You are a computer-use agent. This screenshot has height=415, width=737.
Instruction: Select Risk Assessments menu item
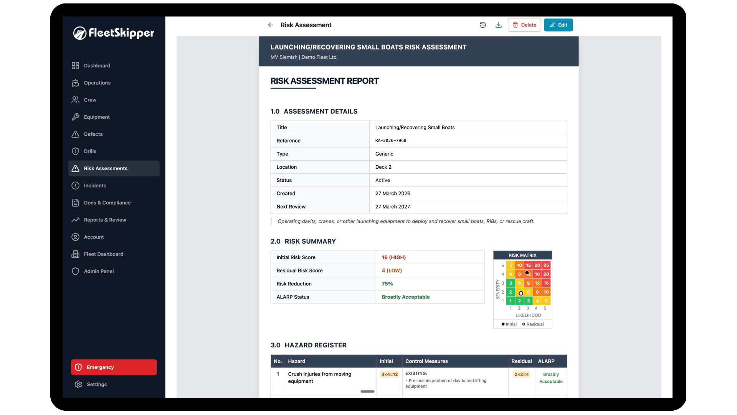pos(114,168)
